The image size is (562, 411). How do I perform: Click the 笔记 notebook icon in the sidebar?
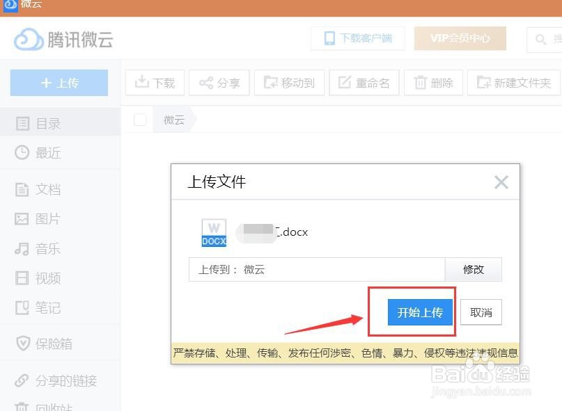22,308
